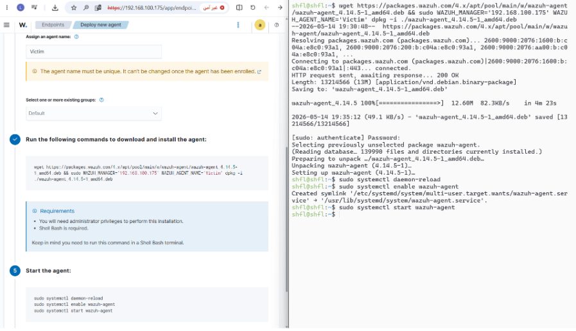The width and height of the screenshot is (576, 331).
Task: Click terminal download progress bar line
Action: click(x=424, y=103)
